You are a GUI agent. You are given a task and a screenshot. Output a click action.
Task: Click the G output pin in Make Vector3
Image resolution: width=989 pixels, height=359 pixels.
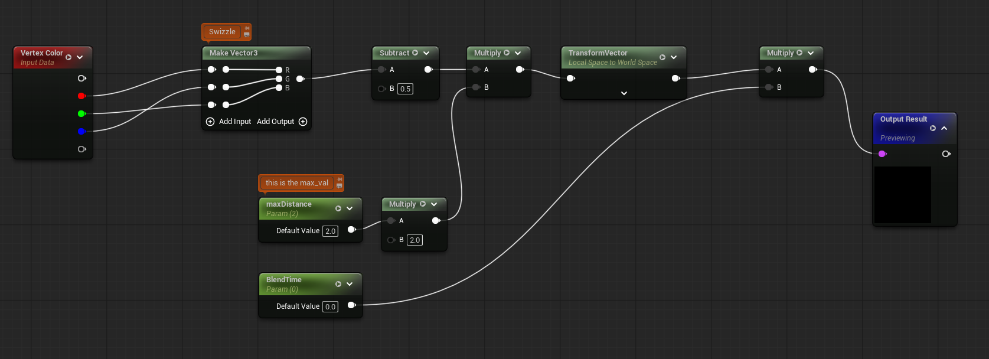coord(279,79)
